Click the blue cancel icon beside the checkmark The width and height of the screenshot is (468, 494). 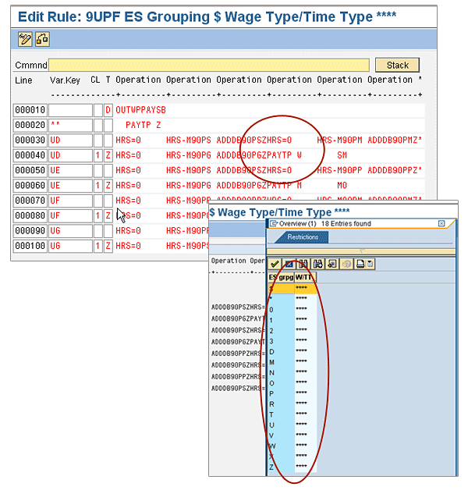pyautogui.click(x=289, y=264)
